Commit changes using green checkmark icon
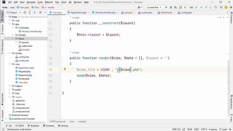 201,7
